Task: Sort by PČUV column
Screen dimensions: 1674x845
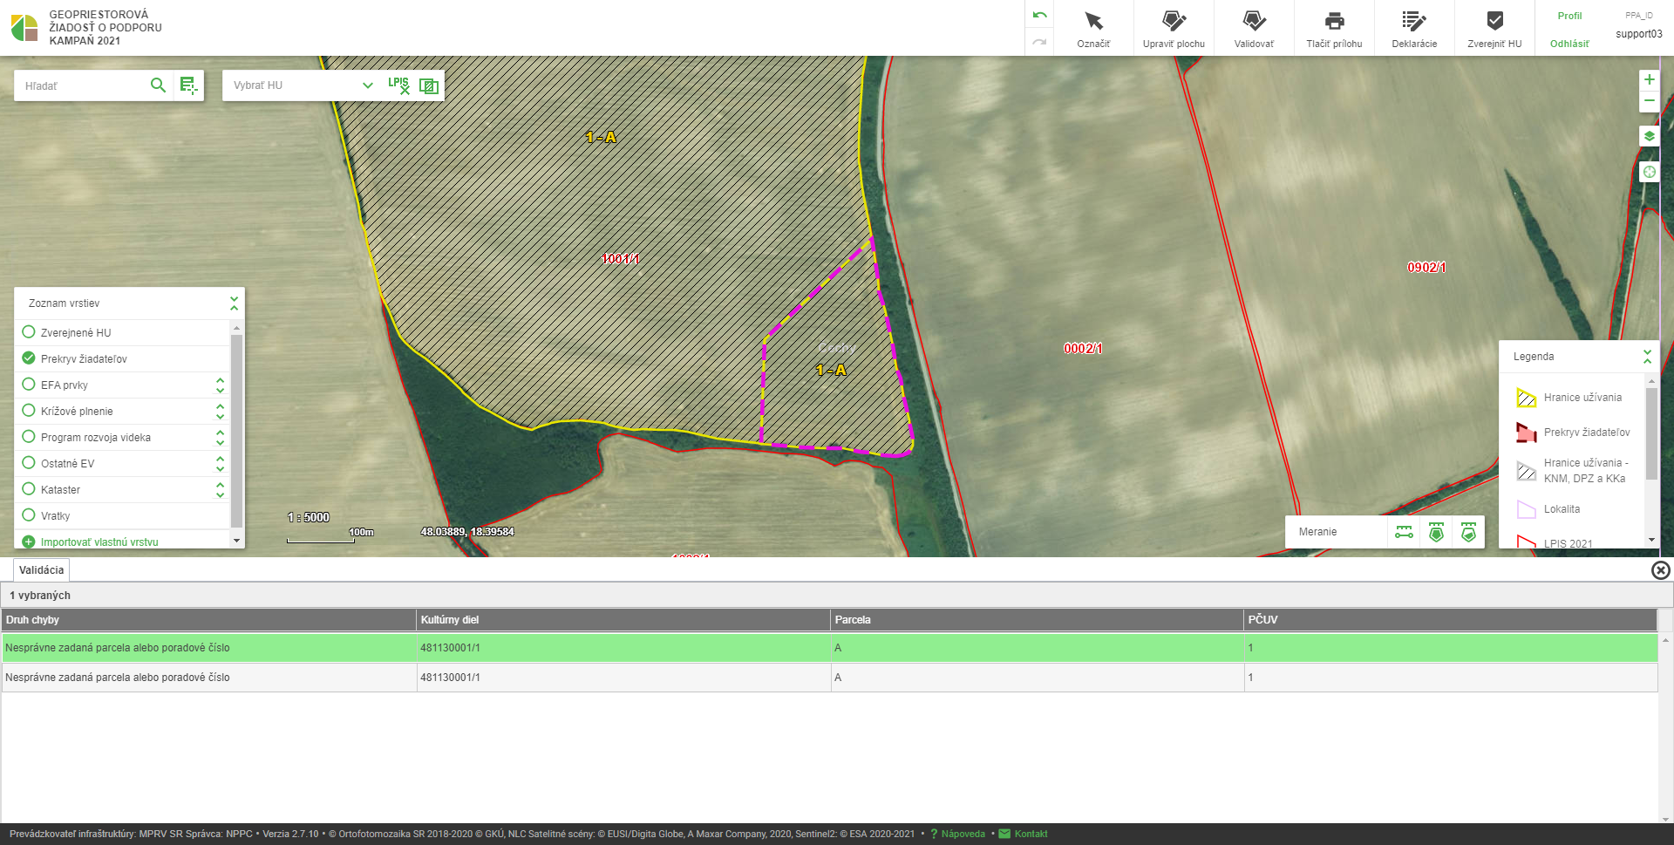Action: pos(1450,620)
